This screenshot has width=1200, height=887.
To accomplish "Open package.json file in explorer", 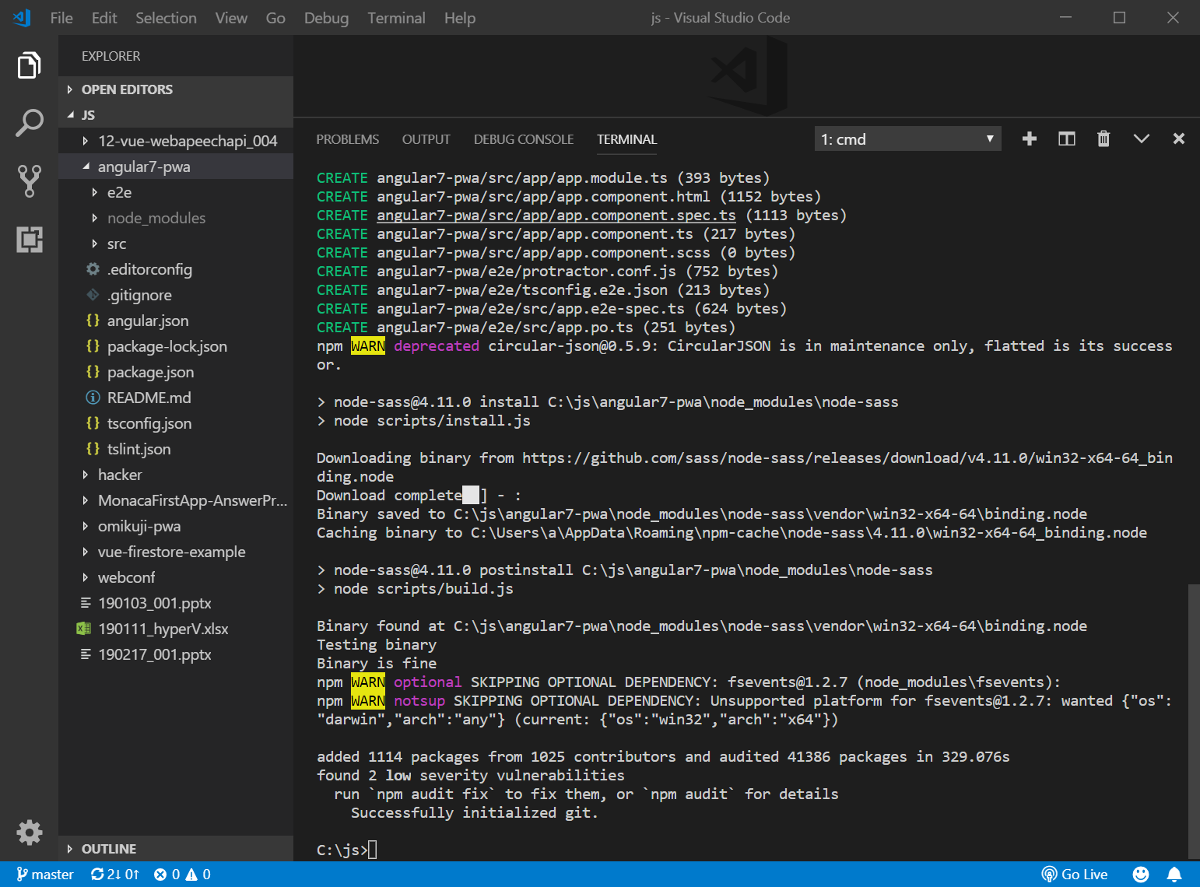I will tap(150, 372).
